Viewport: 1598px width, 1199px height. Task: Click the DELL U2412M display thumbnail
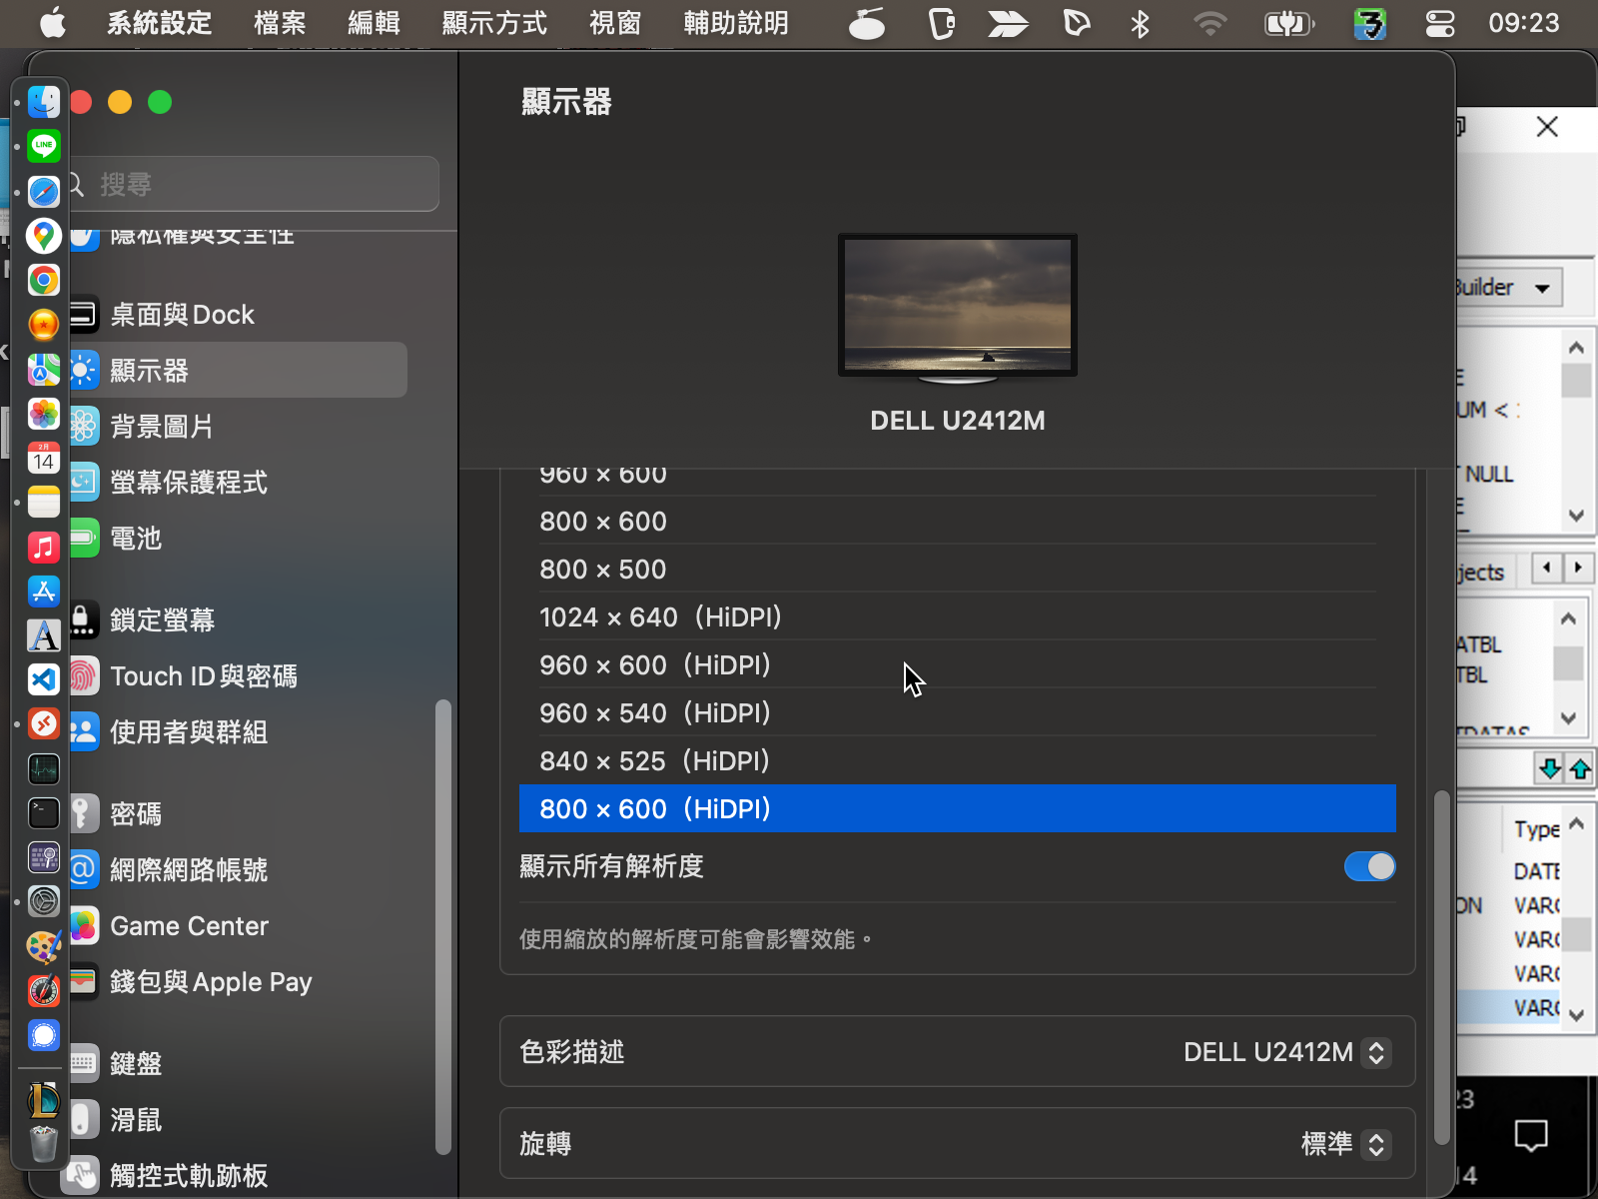pos(958,309)
